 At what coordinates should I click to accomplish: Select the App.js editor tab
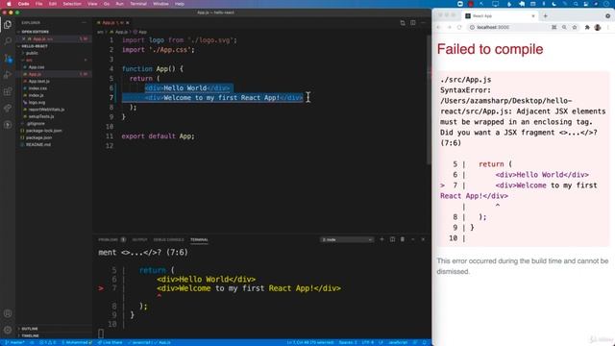click(113, 23)
